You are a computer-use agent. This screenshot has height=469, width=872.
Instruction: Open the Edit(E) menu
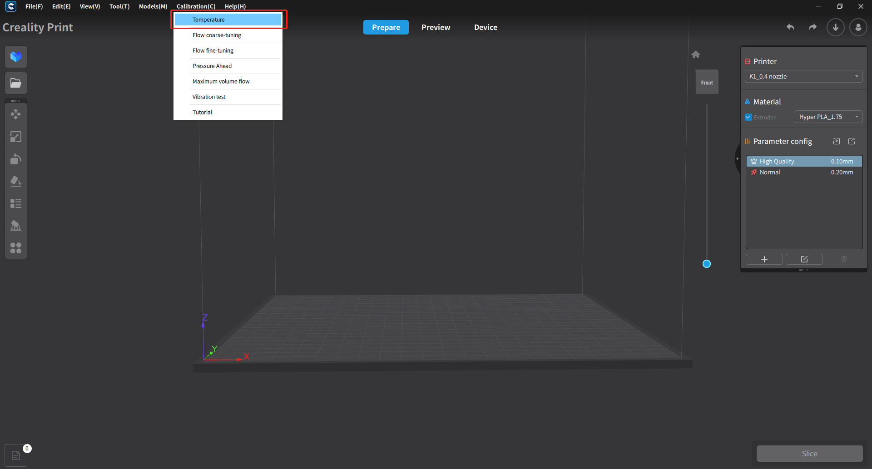[x=61, y=6]
